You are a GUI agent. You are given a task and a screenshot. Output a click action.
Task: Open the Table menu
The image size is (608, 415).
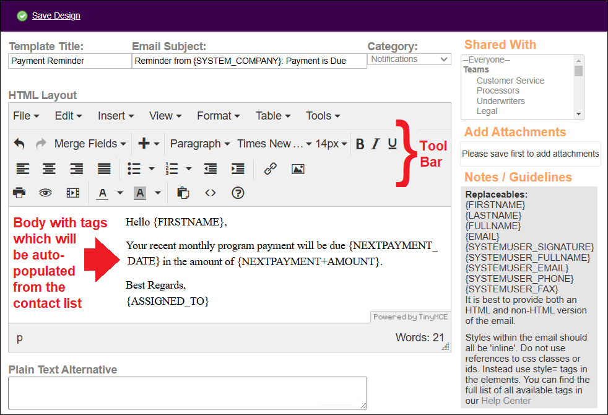pyautogui.click(x=273, y=116)
